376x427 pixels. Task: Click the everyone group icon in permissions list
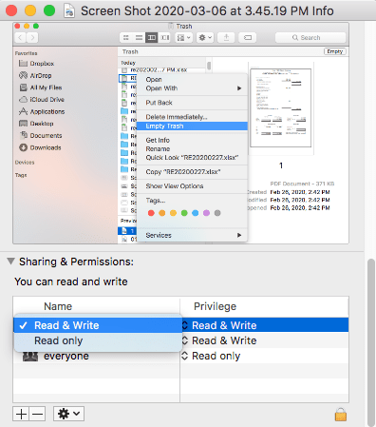point(30,357)
